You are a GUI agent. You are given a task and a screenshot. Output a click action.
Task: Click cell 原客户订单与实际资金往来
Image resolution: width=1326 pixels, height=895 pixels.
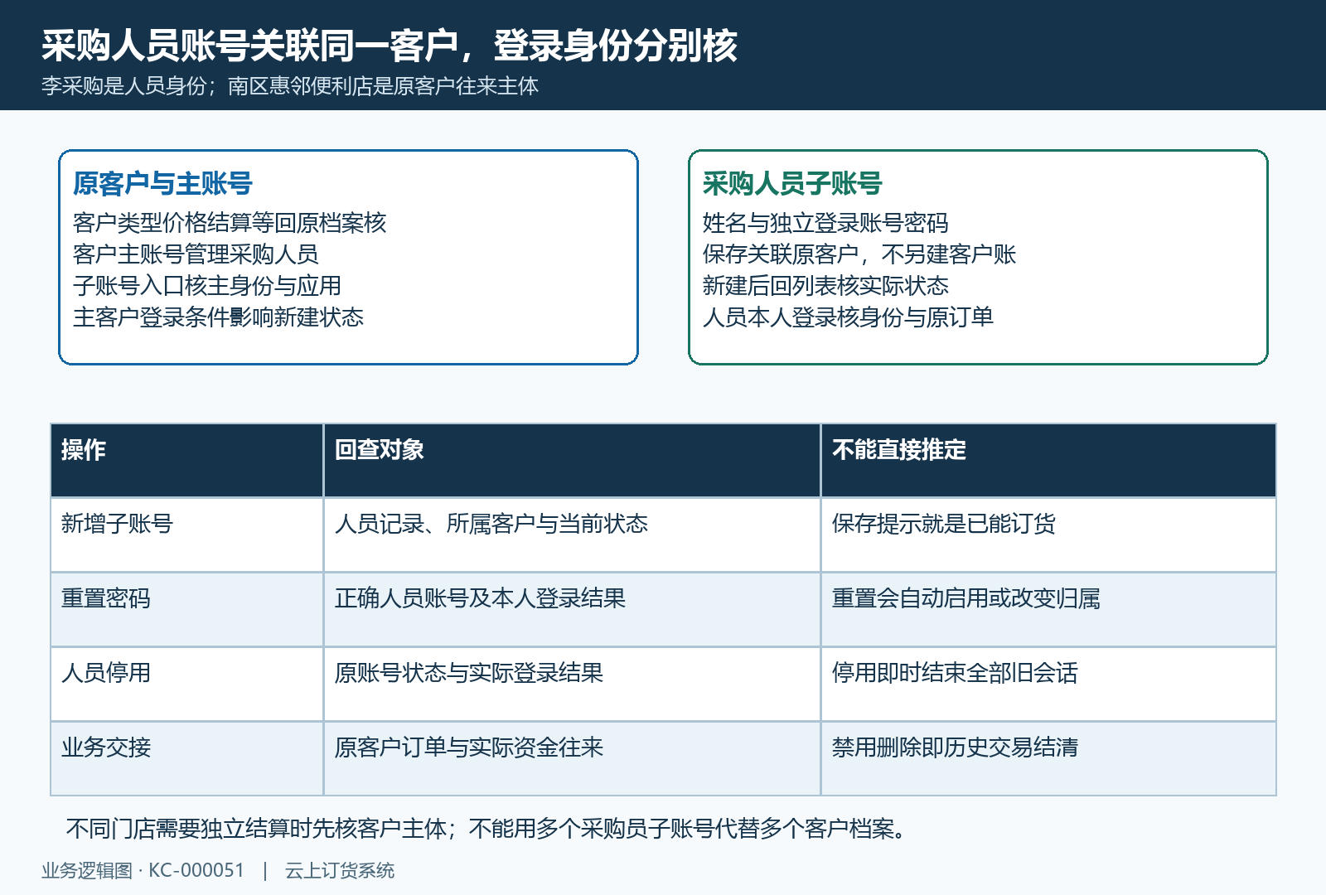point(572,758)
